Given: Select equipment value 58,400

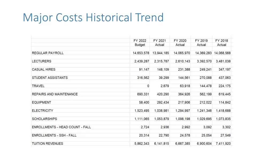Looking at the screenshot, I should click(144, 102).
